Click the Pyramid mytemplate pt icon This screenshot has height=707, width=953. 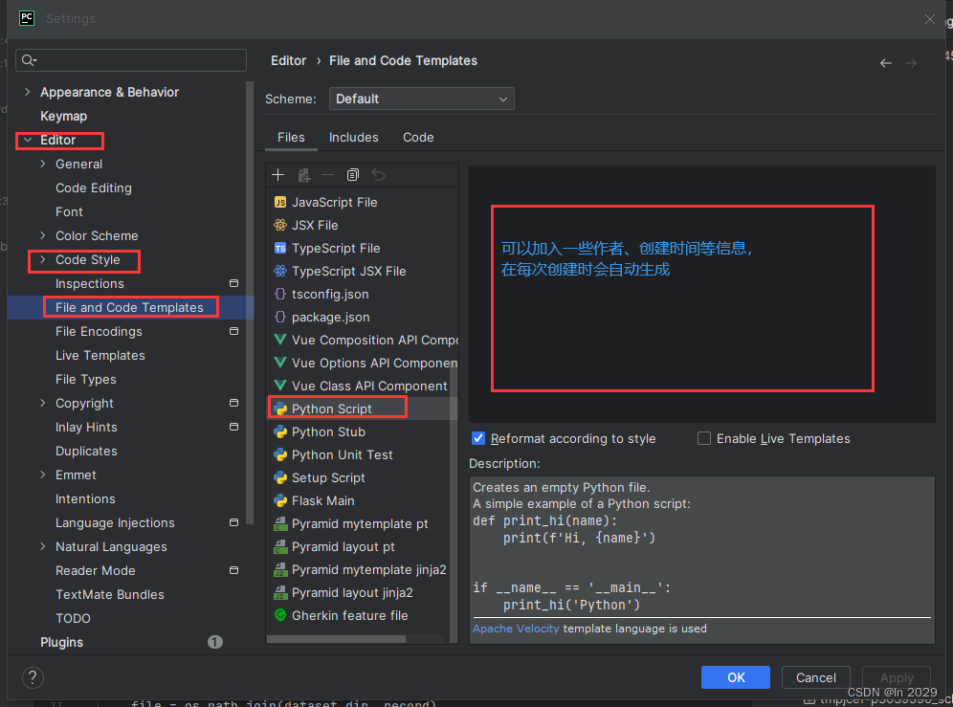(280, 523)
